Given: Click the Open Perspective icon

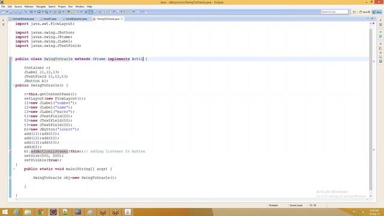Looking at the screenshot, I should [x=354, y=12].
